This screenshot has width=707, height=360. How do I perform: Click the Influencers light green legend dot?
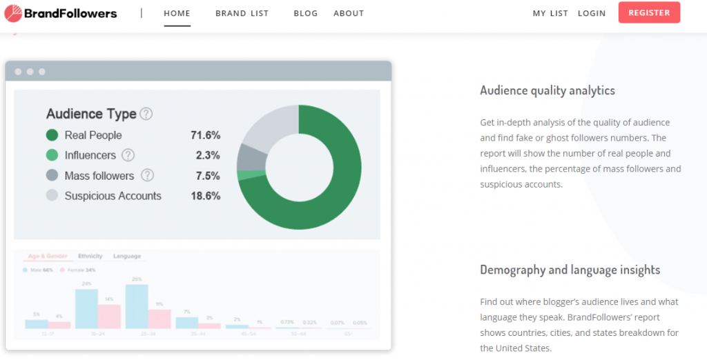[x=52, y=155]
